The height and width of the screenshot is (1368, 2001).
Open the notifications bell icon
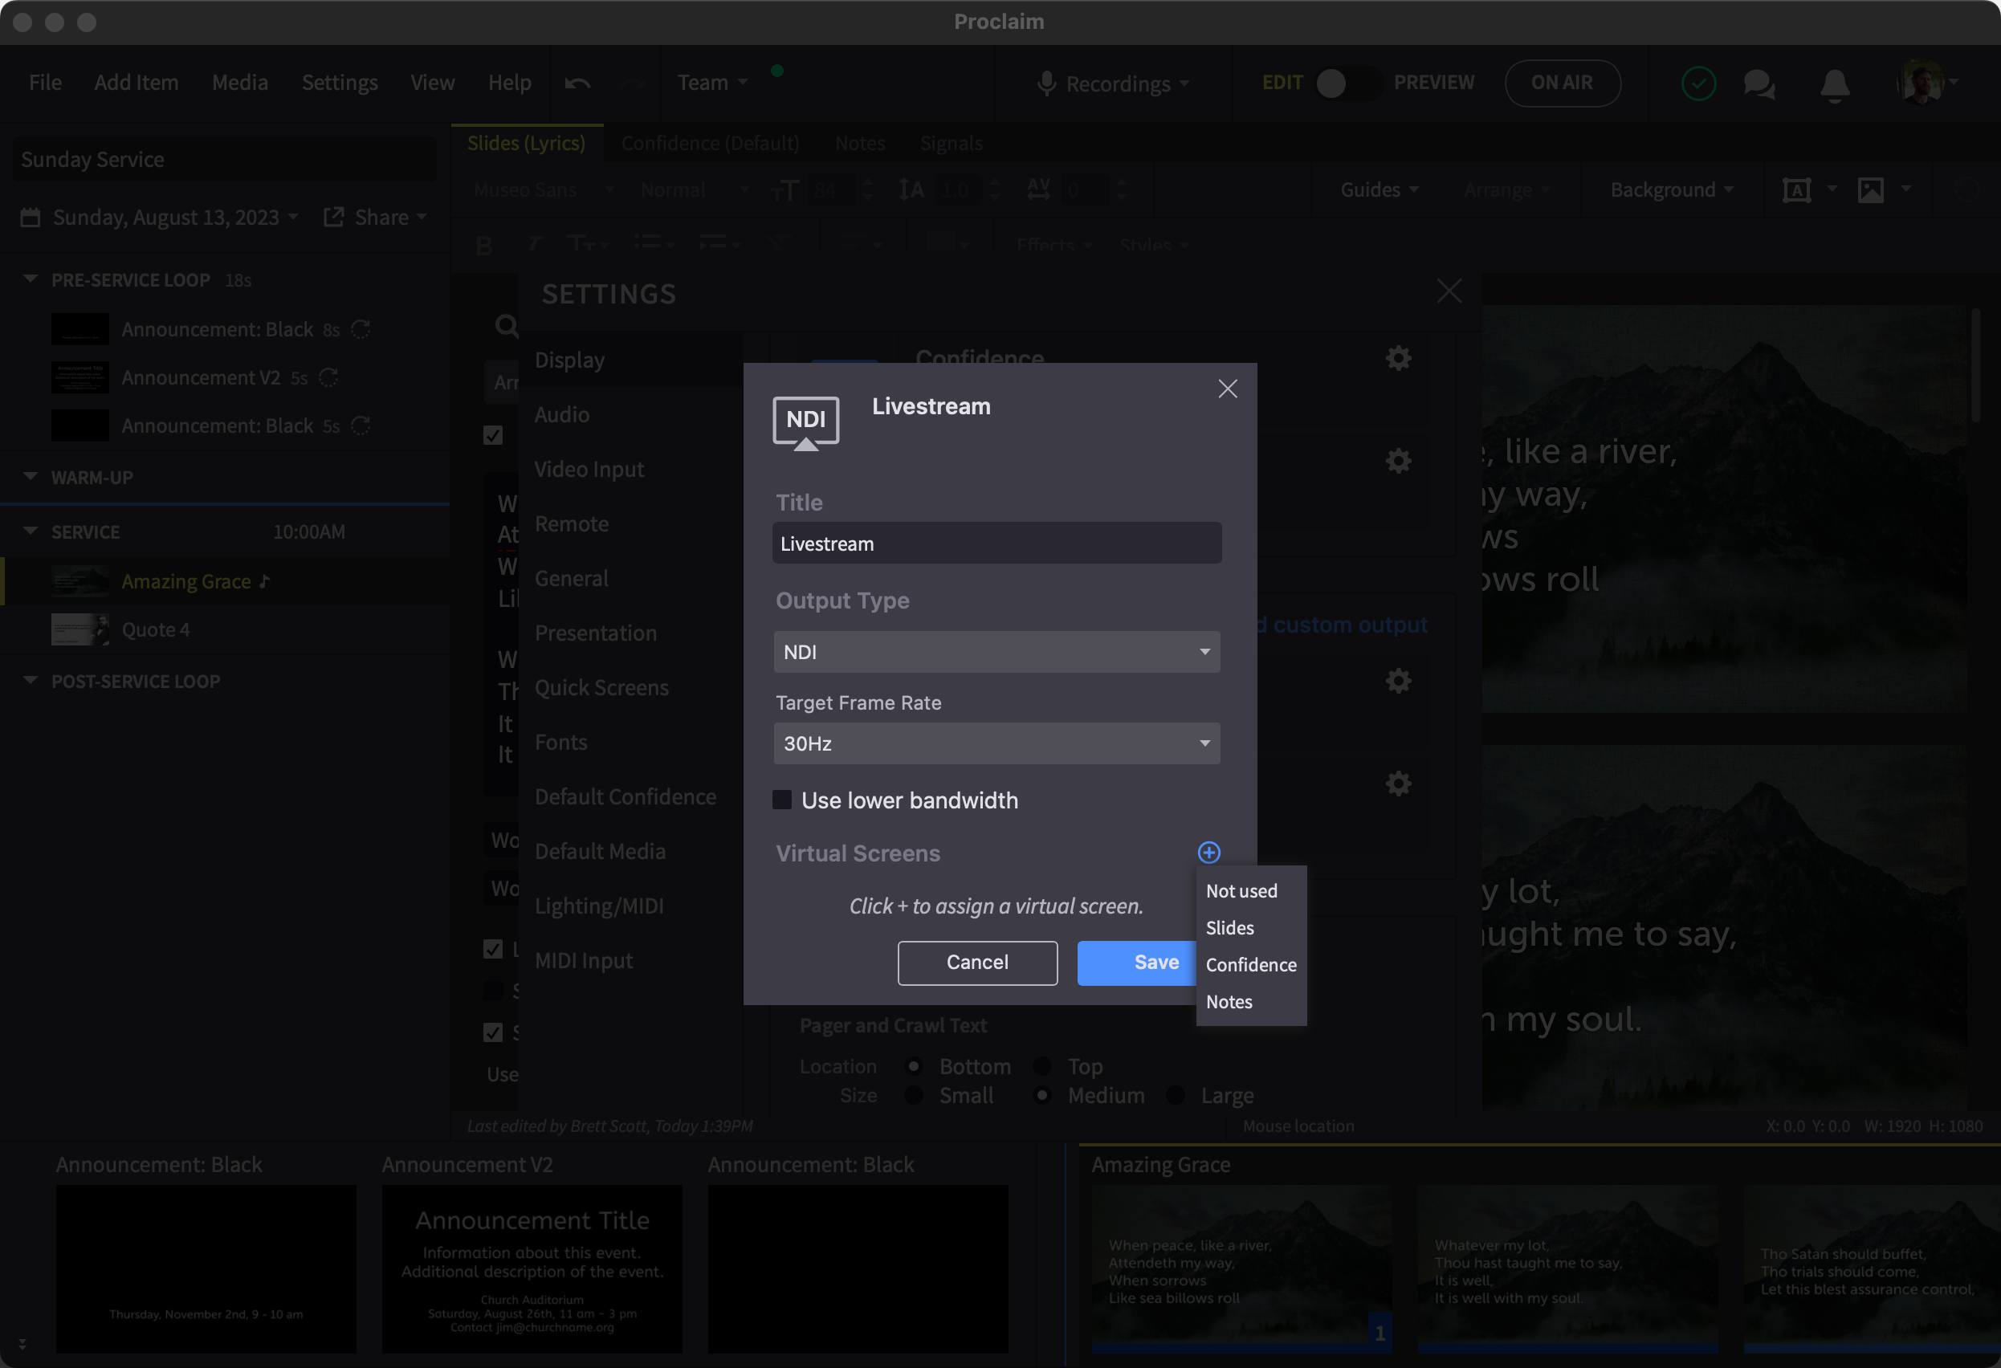[x=1834, y=83]
